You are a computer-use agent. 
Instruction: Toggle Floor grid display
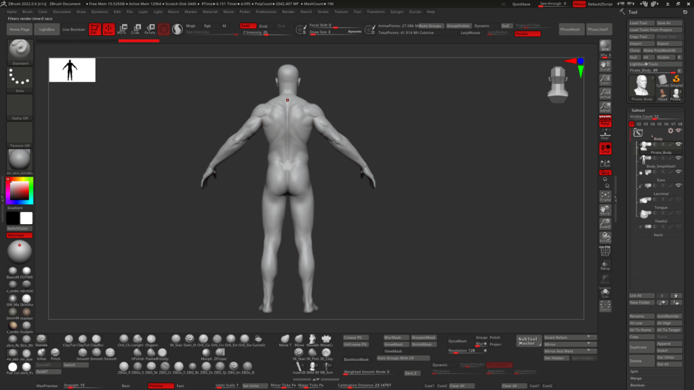pyautogui.click(x=605, y=135)
